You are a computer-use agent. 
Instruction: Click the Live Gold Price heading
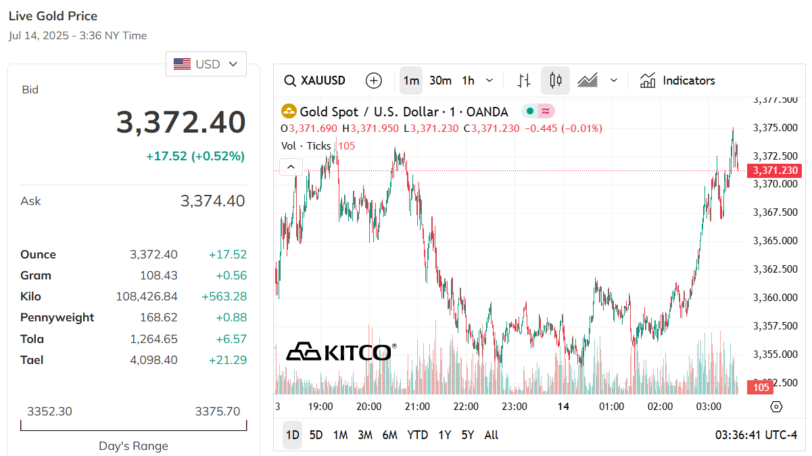pos(53,16)
